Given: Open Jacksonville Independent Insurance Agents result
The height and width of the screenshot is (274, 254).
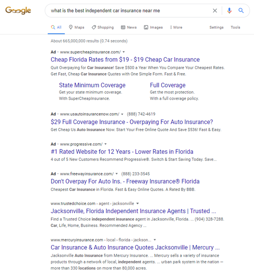Looking at the screenshot, I should pos(133,211).
